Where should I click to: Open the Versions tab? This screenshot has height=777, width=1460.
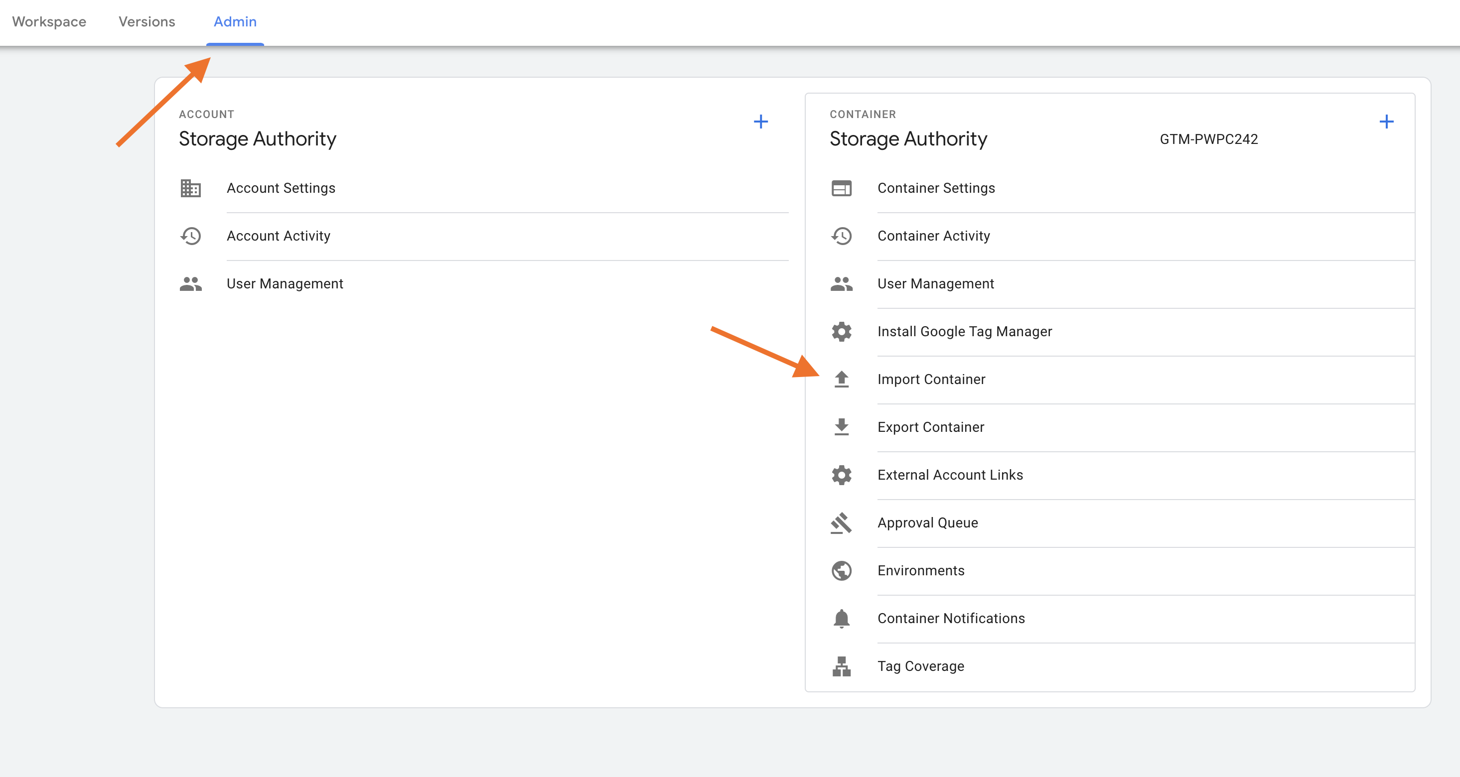point(147,21)
